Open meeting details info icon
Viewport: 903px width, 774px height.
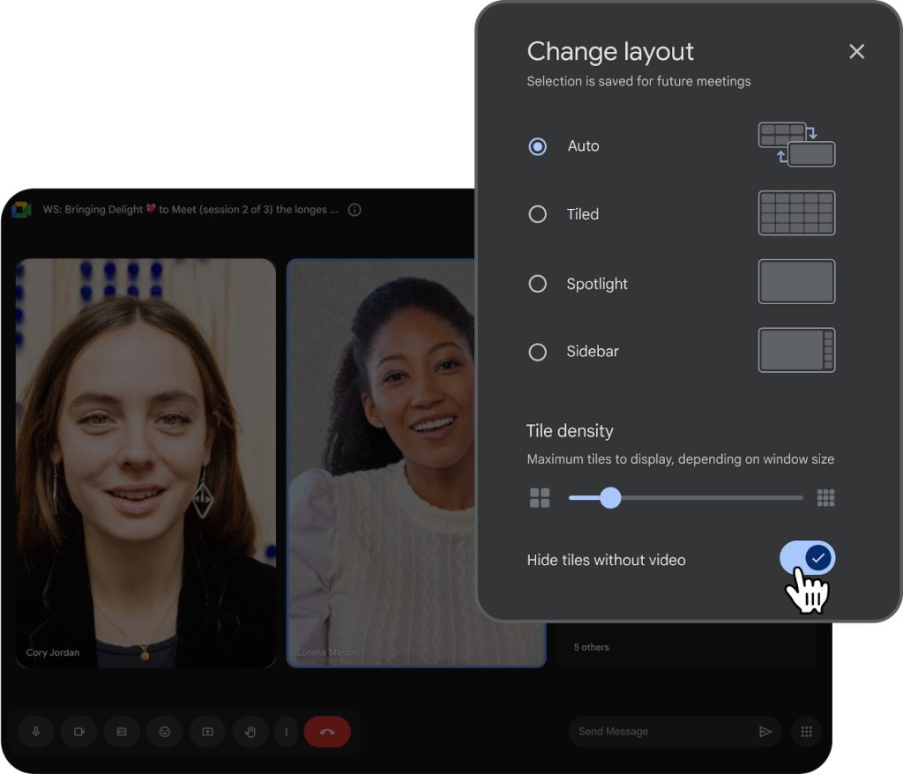(x=354, y=210)
